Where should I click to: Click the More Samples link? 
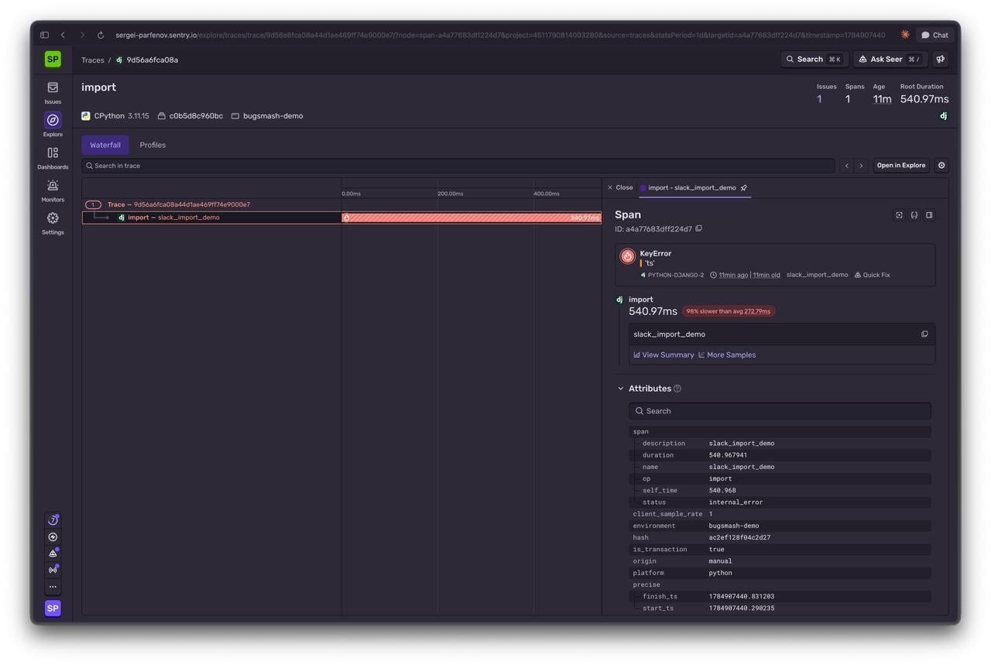(x=727, y=355)
